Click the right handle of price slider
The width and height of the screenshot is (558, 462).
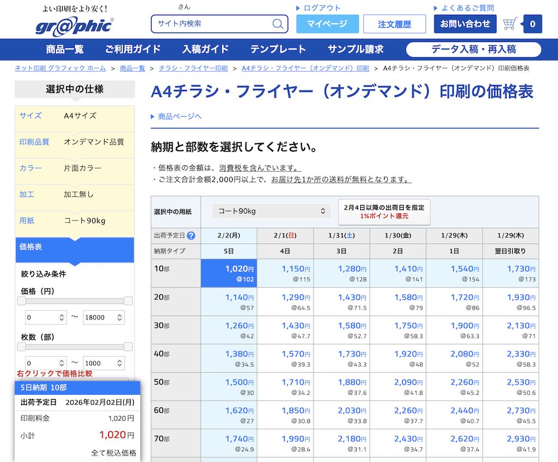point(128,301)
